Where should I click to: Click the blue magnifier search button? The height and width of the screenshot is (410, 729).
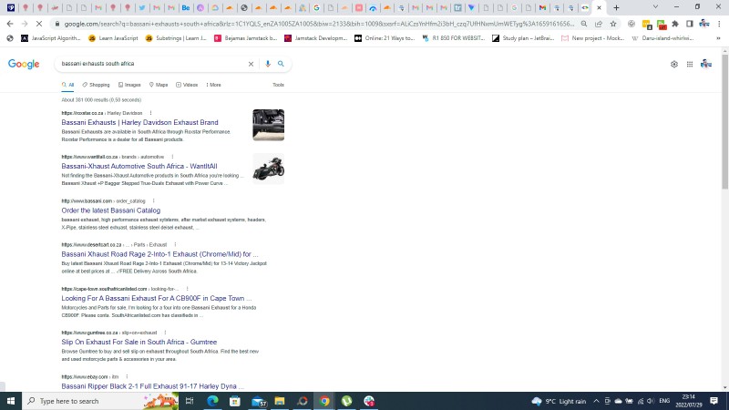(281, 64)
